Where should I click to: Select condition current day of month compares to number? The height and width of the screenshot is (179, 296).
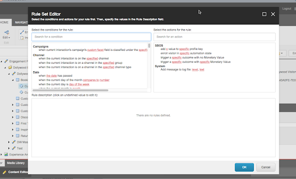[74, 80]
